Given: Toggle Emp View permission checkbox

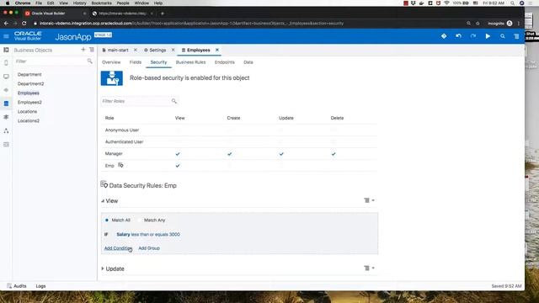Looking at the screenshot, I should click(x=178, y=166).
